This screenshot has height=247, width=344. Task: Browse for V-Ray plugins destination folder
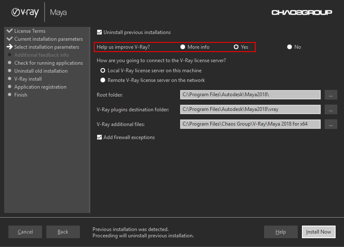(x=331, y=109)
